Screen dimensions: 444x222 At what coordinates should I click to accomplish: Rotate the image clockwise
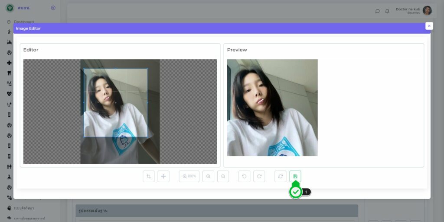pyautogui.click(x=259, y=176)
